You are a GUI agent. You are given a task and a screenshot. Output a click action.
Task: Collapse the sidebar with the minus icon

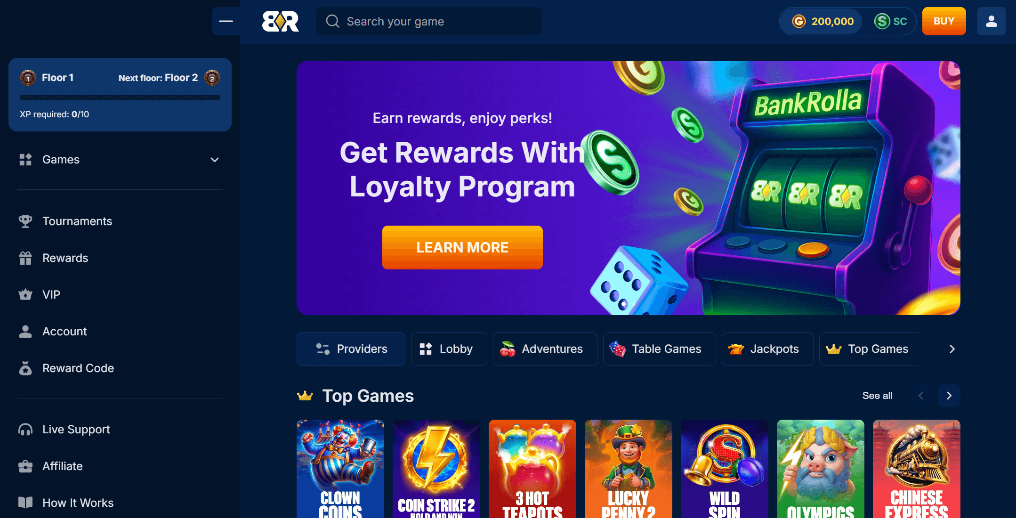[x=226, y=21]
